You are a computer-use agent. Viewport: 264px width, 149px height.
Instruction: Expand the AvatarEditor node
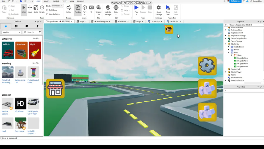coord(229,47)
